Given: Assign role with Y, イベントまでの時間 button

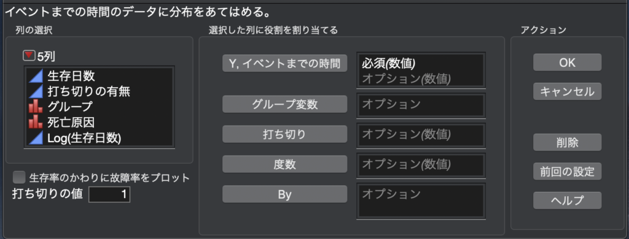Looking at the screenshot, I should 284,63.
